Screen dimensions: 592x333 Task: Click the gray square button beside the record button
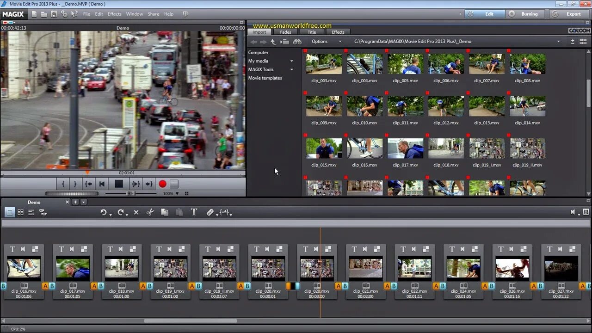coord(174,184)
